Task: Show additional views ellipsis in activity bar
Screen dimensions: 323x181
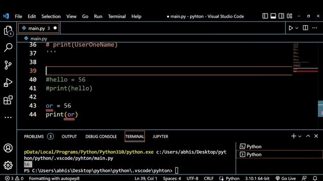Action: pos(8,117)
